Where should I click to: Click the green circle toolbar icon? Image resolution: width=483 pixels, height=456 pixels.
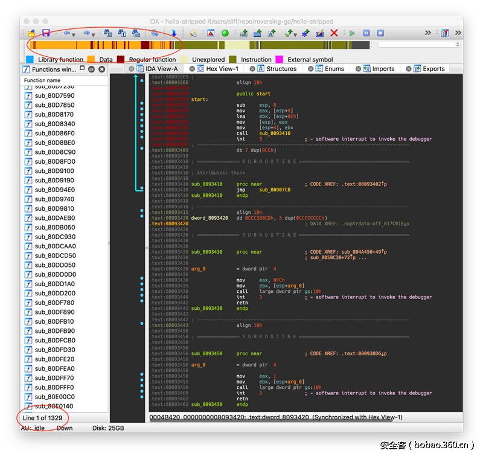click(225, 33)
